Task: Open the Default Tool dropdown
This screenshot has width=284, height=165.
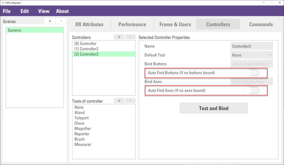Action: (x=252, y=55)
